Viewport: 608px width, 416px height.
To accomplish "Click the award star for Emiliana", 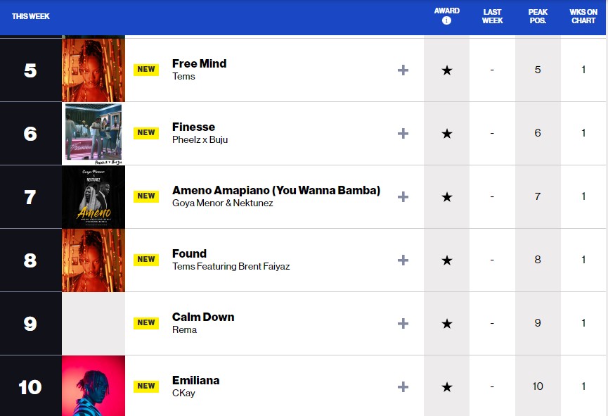I will click(446, 387).
